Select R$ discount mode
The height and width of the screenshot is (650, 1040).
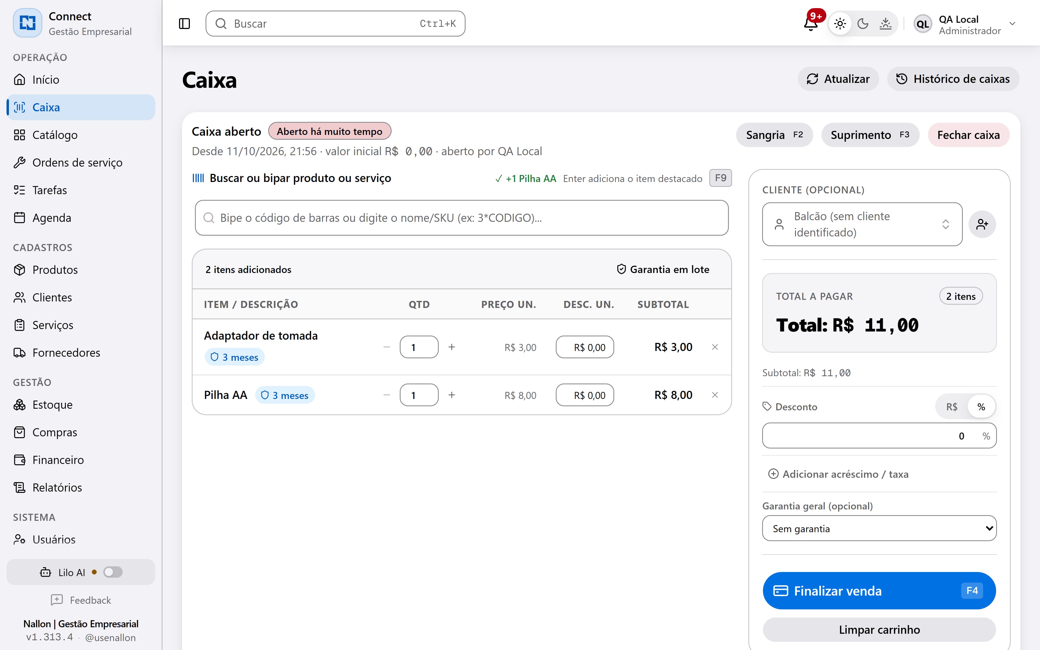pos(951,407)
